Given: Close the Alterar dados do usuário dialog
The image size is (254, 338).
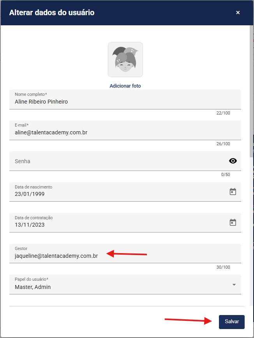Looking at the screenshot, I should (x=238, y=12).
